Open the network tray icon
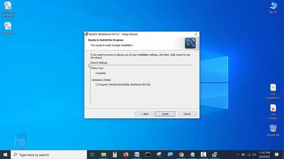The height and width of the screenshot is (159, 284). [x=249, y=155]
